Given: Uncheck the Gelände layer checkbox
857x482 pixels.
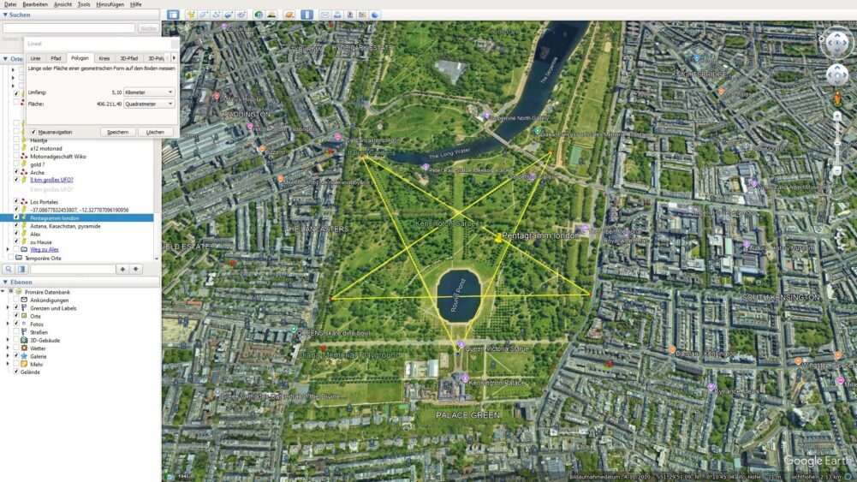Looking at the screenshot, I should [x=16, y=372].
